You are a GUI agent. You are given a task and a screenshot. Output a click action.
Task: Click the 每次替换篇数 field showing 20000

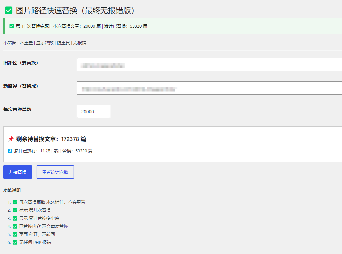(x=94, y=111)
